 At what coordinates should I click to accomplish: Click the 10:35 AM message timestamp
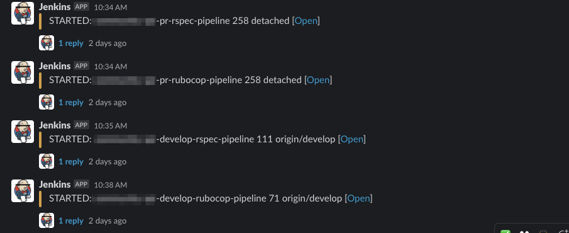[110, 126]
